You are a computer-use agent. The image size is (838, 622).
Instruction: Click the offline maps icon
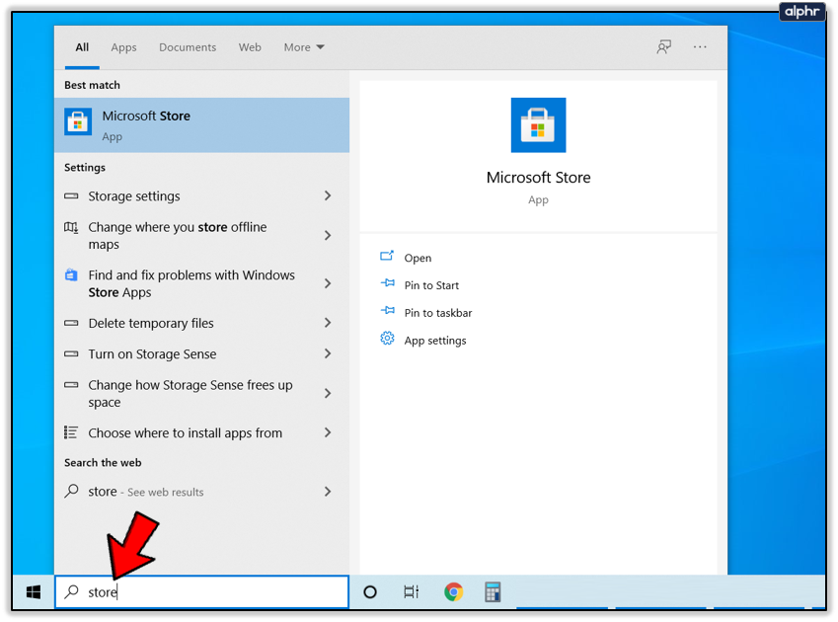(x=71, y=227)
